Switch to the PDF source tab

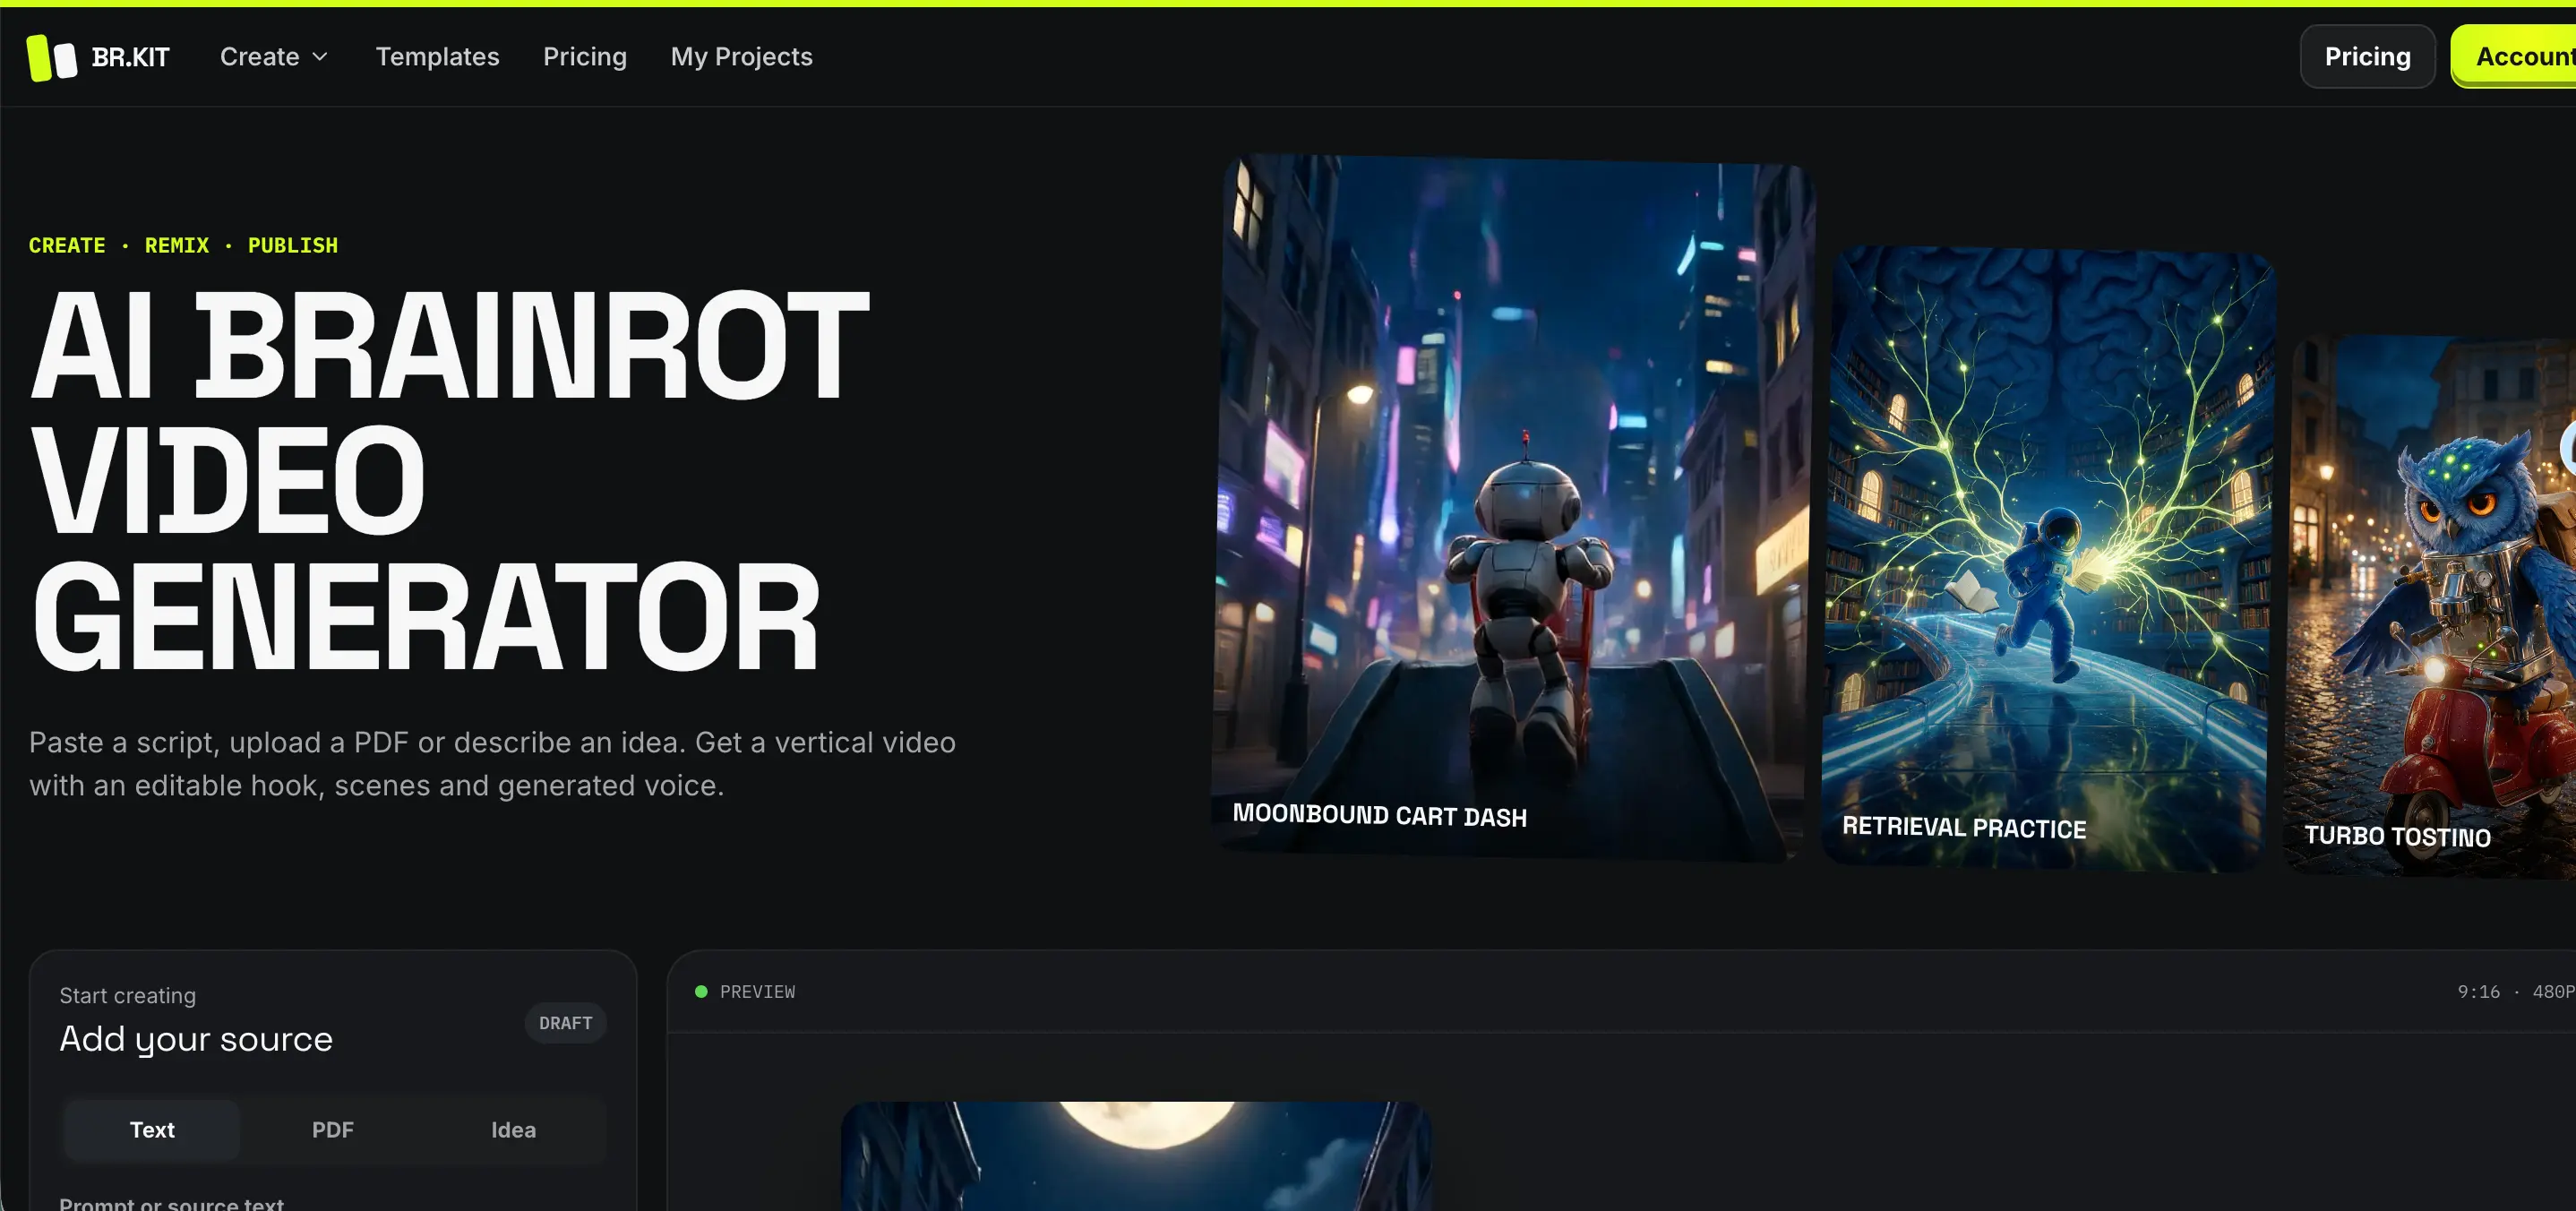[x=333, y=1130]
